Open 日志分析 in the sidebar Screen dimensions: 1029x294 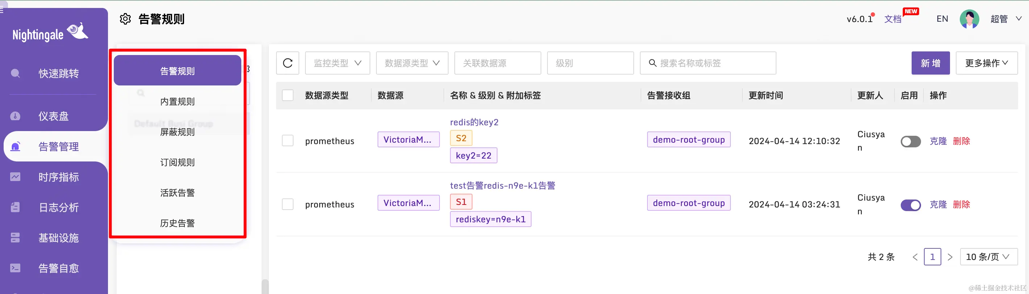(59, 207)
